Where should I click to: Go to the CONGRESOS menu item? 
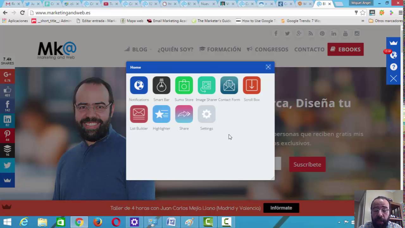[x=271, y=49]
